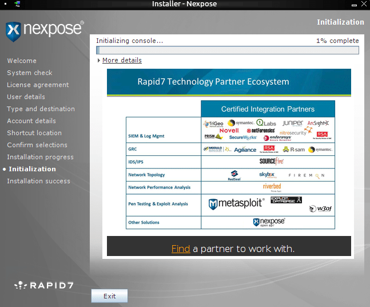Select the Installation success step
The height and width of the screenshot is (307, 370).
(x=39, y=181)
